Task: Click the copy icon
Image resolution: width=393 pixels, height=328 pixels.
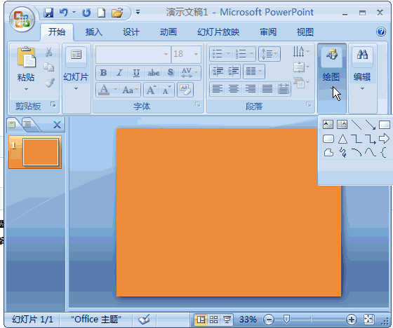Action: (48, 67)
